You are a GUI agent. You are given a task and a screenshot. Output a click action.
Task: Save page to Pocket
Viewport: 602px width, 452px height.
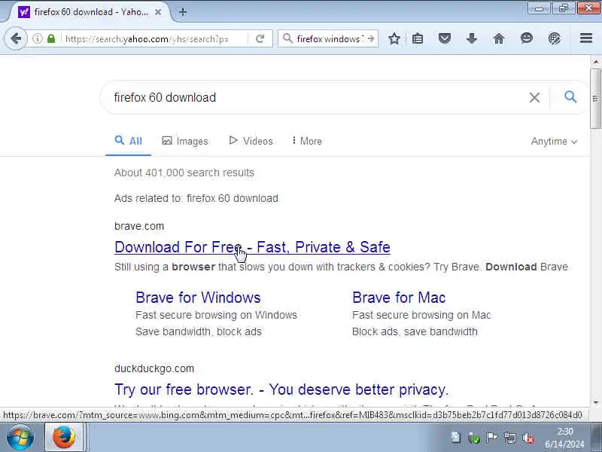pyautogui.click(x=445, y=38)
